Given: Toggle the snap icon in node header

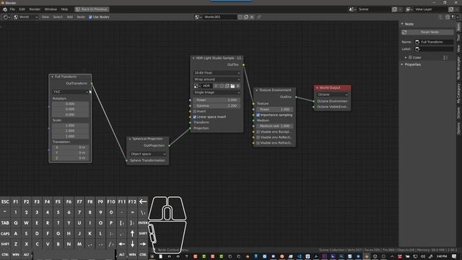Looking at the screenshot, I should (448, 17).
